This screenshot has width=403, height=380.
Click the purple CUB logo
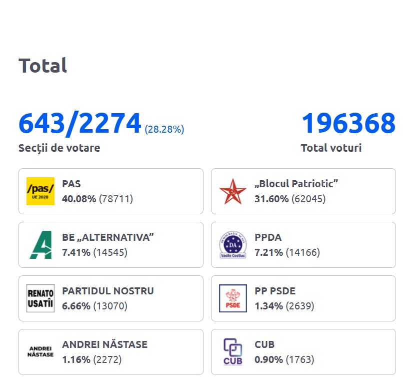click(x=233, y=351)
